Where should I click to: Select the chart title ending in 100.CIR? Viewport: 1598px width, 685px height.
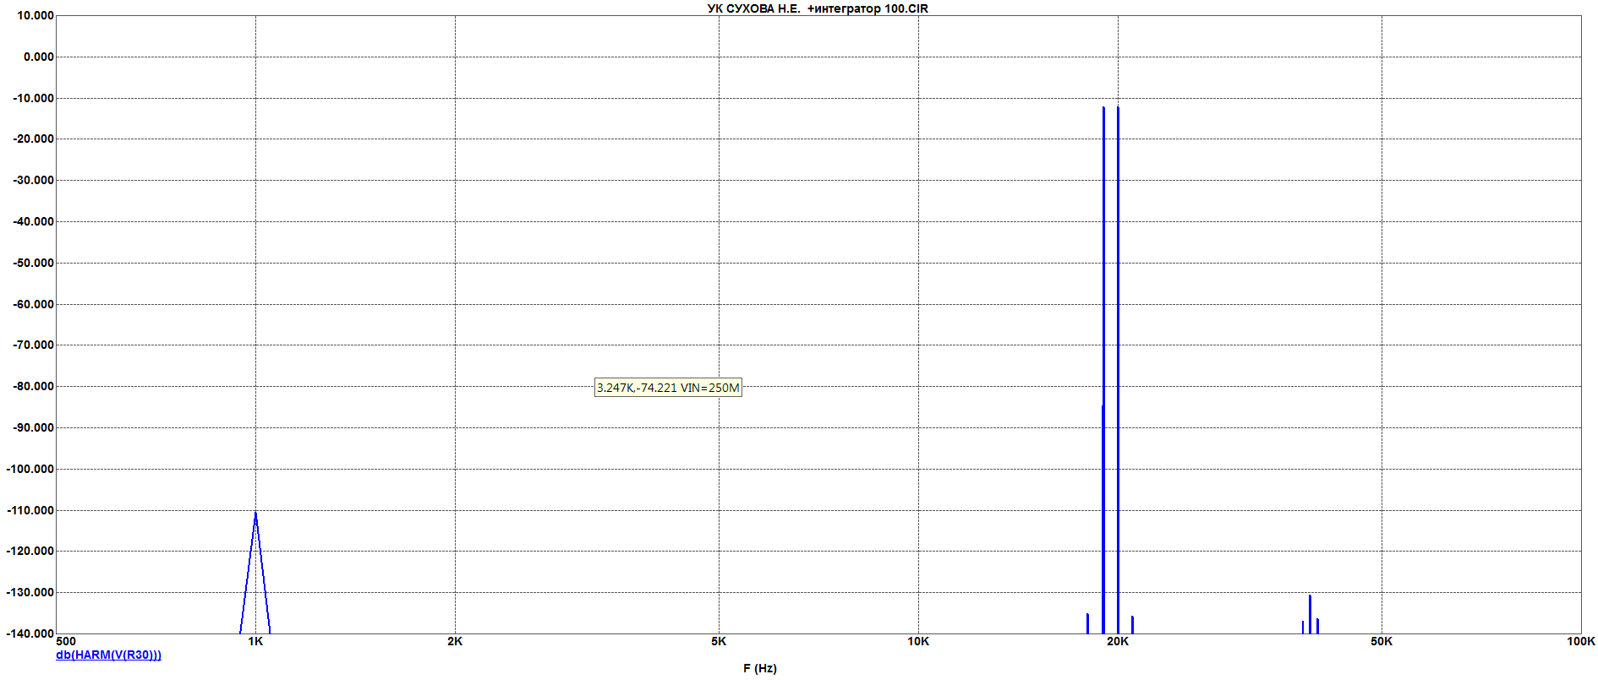pos(818,8)
